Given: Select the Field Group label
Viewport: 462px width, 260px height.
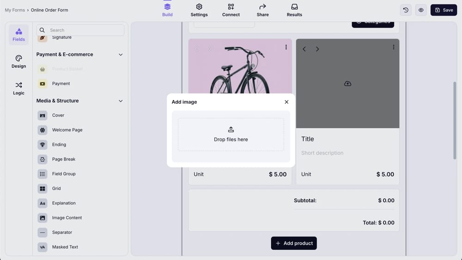Looking at the screenshot, I should [x=64, y=174].
